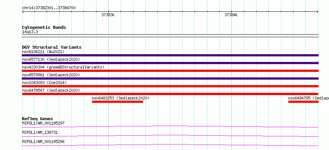Click the RefSeq Genes track title
This screenshot has height=150, width=329.
(38, 119)
